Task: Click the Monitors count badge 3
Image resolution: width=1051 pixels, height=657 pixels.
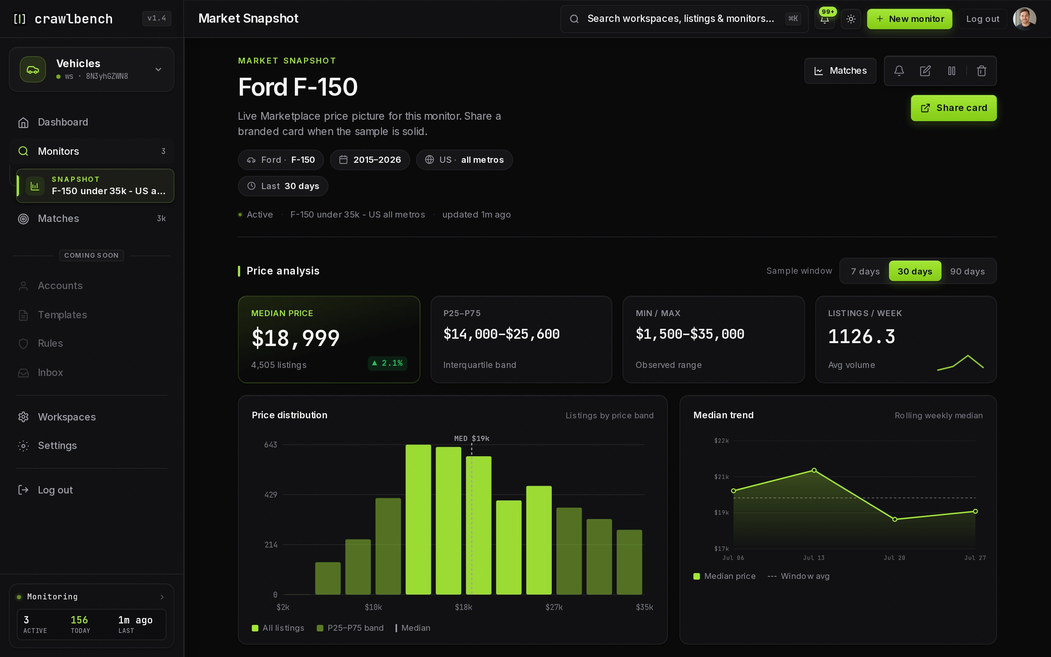Action: click(x=163, y=151)
